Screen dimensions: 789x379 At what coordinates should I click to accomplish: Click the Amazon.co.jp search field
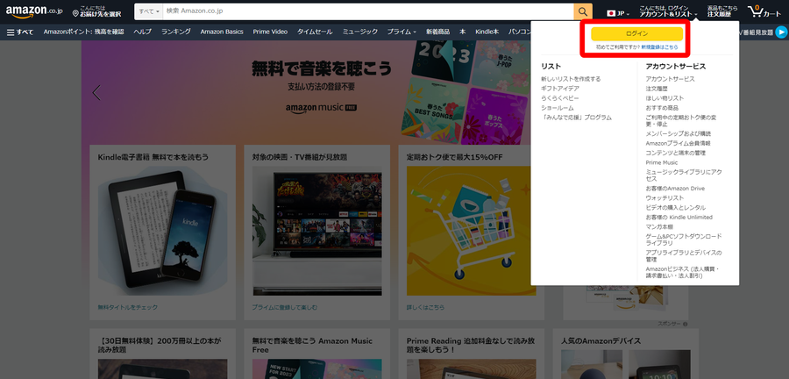368,11
